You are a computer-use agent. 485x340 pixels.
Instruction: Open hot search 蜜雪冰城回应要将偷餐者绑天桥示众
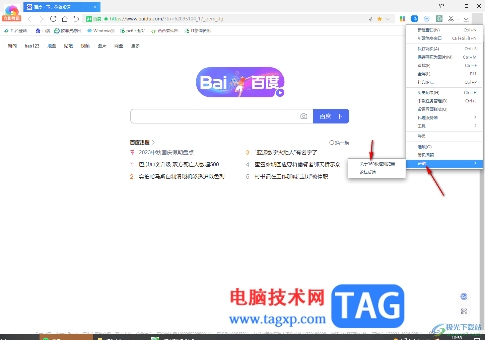tap(297, 165)
